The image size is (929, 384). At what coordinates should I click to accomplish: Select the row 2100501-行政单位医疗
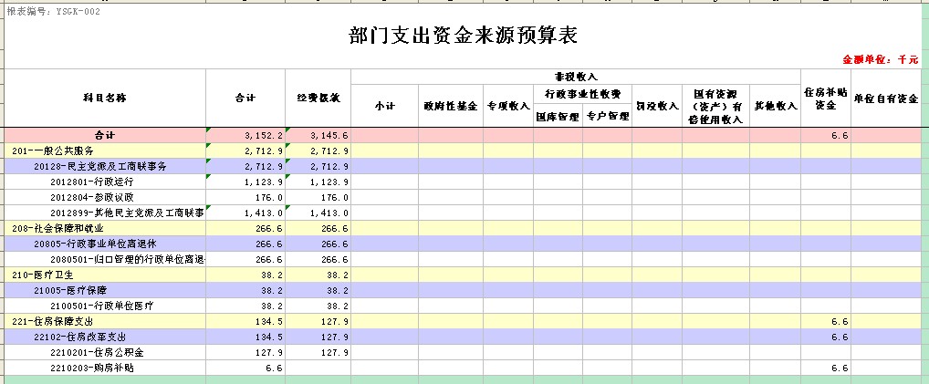(x=464, y=306)
